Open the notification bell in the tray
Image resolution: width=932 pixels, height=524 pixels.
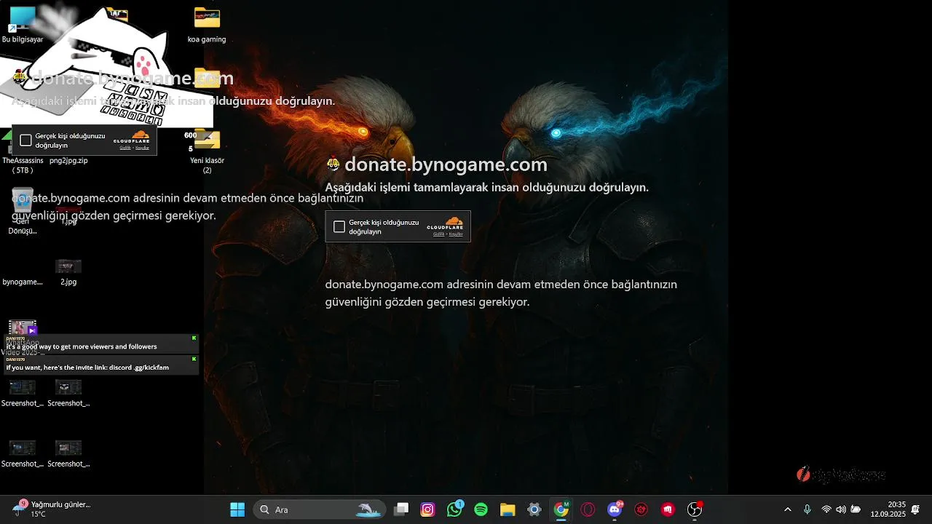pos(916,509)
